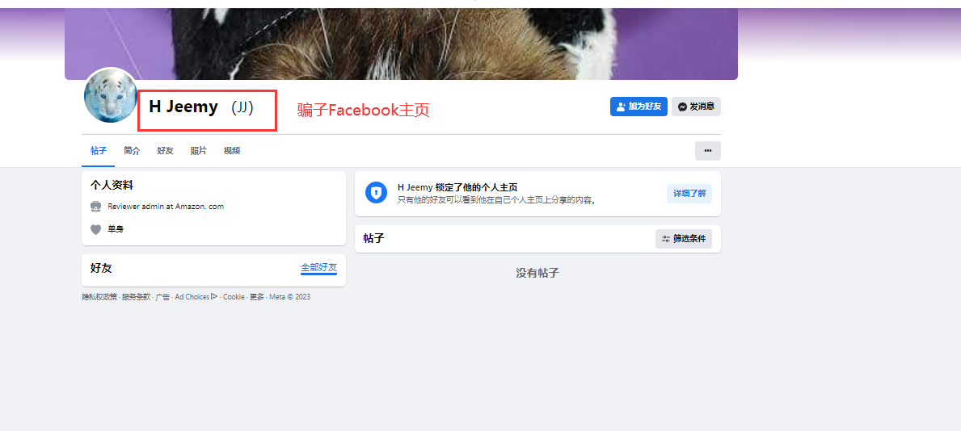Click the heart relationship status icon
This screenshot has height=431, width=961.
pos(95,229)
